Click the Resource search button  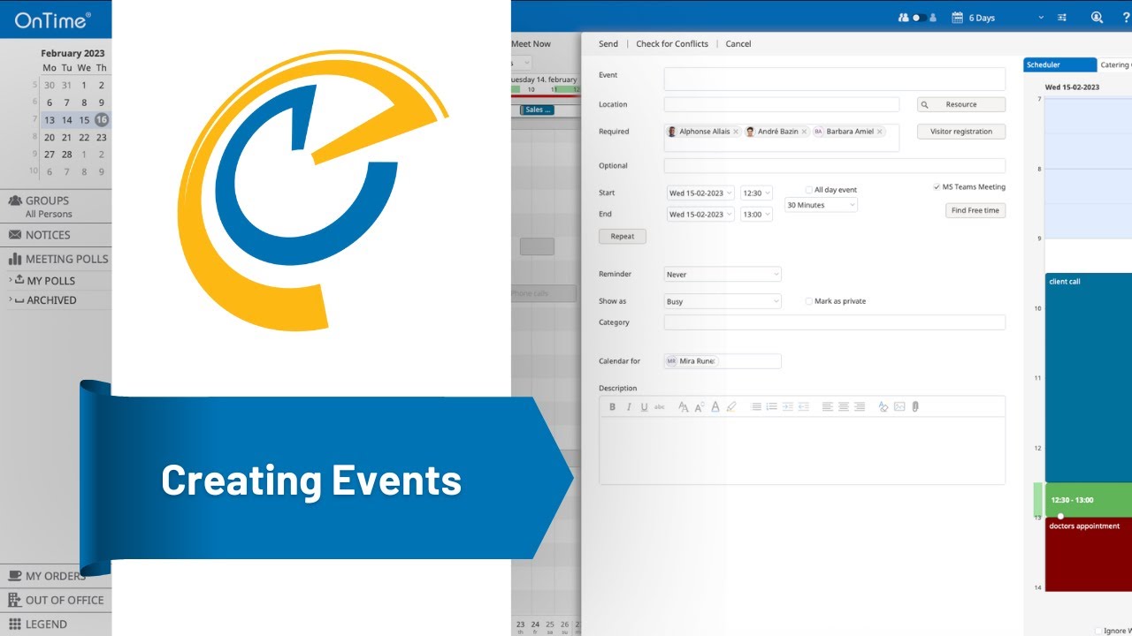pos(961,104)
